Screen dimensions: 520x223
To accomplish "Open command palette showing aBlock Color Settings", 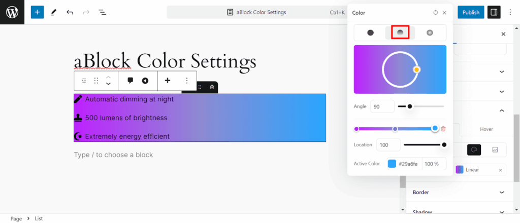I will 256,12.
